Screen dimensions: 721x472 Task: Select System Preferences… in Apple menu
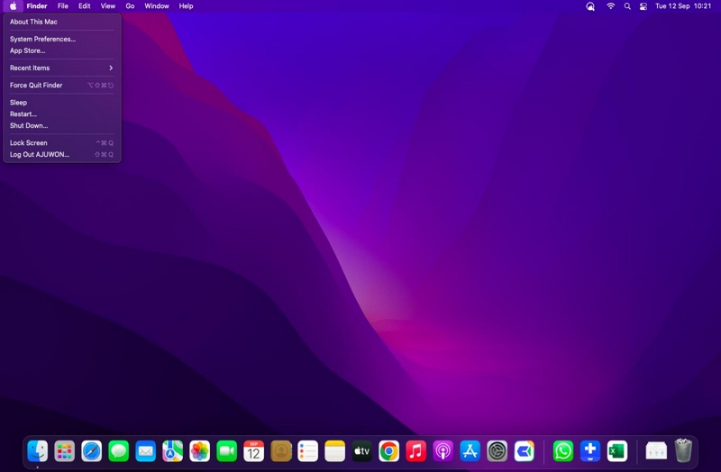(x=61, y=39)
